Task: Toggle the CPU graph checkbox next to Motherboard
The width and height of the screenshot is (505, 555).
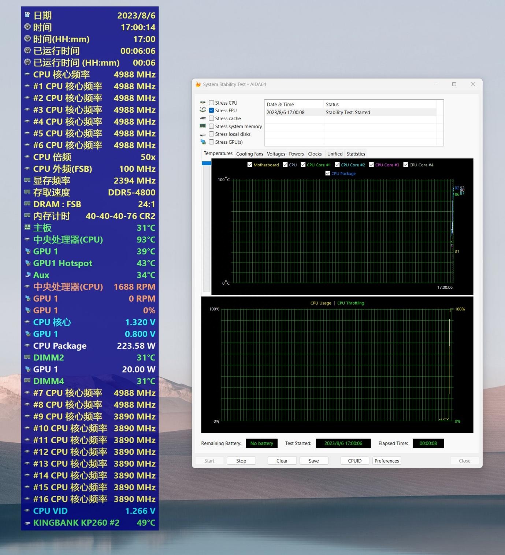Action: pyautogui.click(x=285, y=165)
